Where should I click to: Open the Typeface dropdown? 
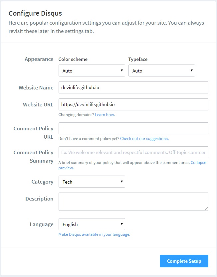162,70
